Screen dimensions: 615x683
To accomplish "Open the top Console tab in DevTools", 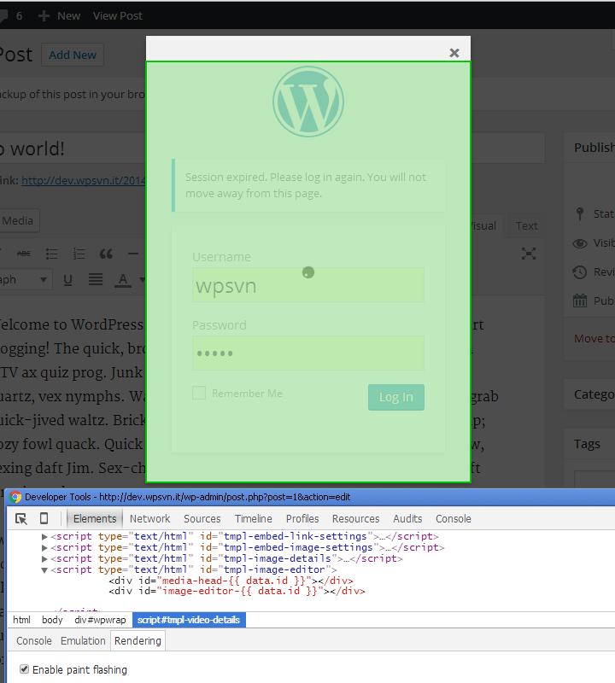I will coord(454,519).
